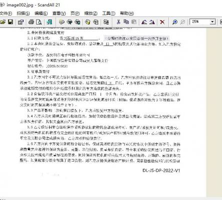Click the rotate right triangle icon

152,22
